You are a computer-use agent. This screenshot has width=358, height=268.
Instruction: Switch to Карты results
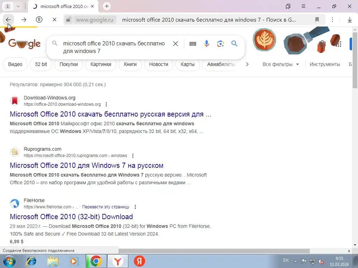187,64
